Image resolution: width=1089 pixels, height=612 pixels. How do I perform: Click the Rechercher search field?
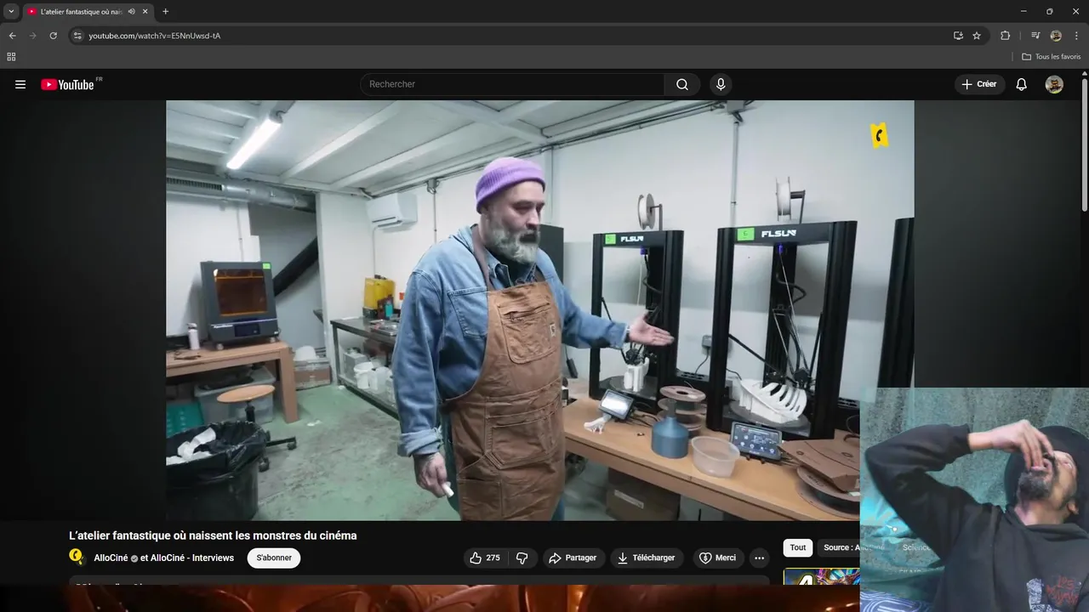click(x=512, y=84)
